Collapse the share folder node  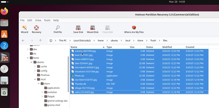(39, 84)
